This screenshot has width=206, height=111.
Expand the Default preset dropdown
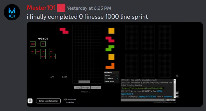pyautogui.click(x=111, y=78)
